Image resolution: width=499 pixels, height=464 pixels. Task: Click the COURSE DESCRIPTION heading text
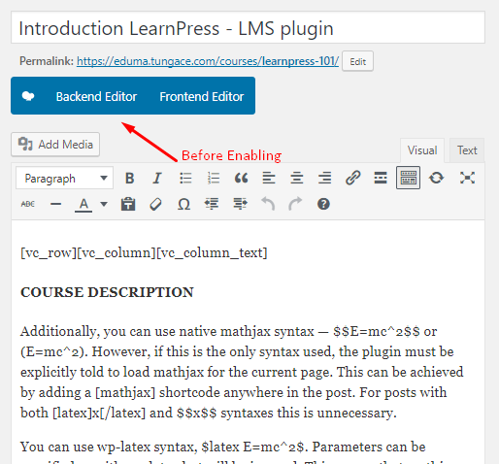coord(107,292)
